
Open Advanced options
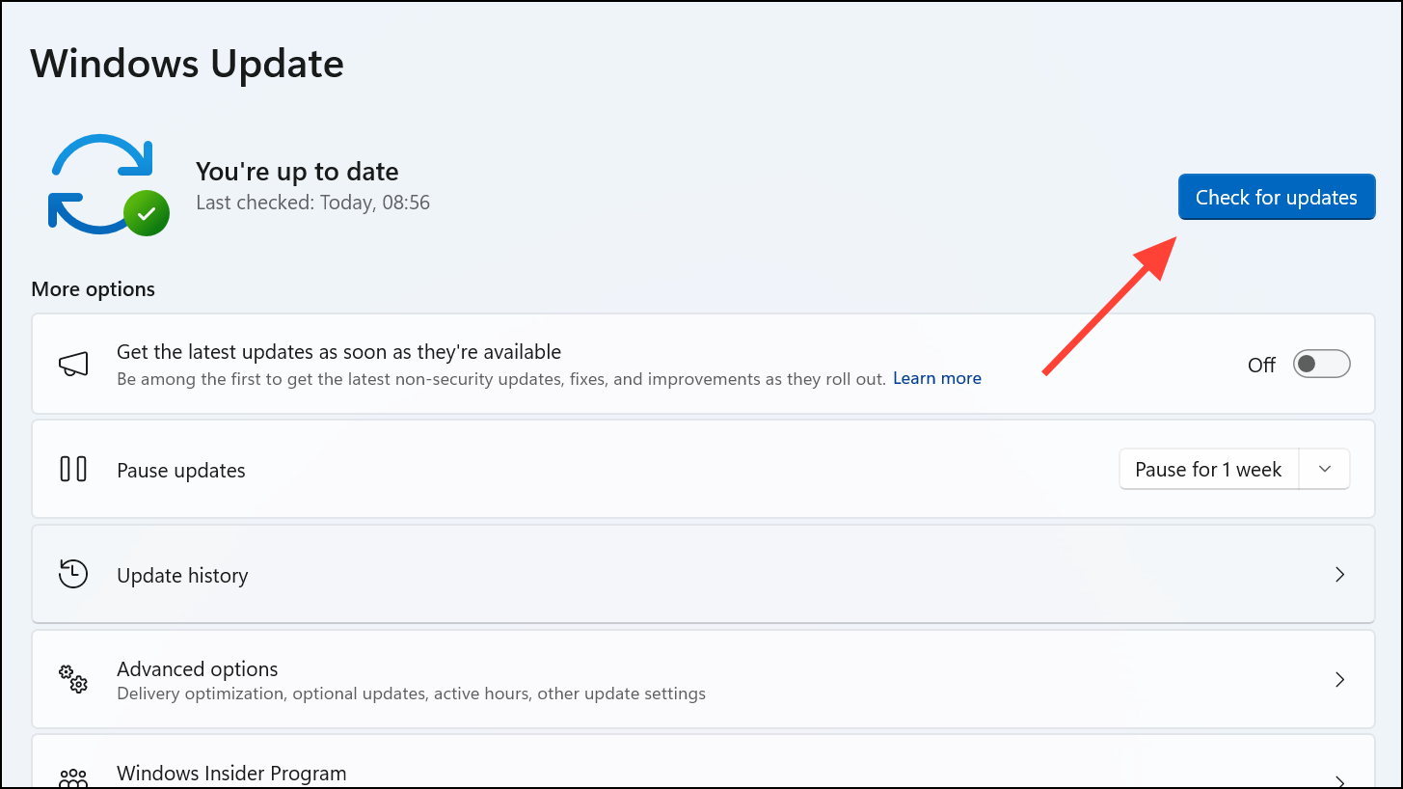704,679
